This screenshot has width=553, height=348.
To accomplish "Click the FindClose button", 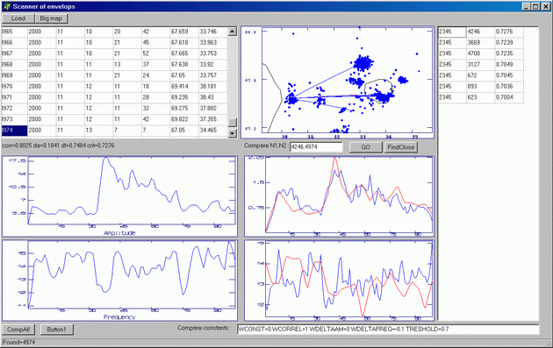I will coord(400,147).
